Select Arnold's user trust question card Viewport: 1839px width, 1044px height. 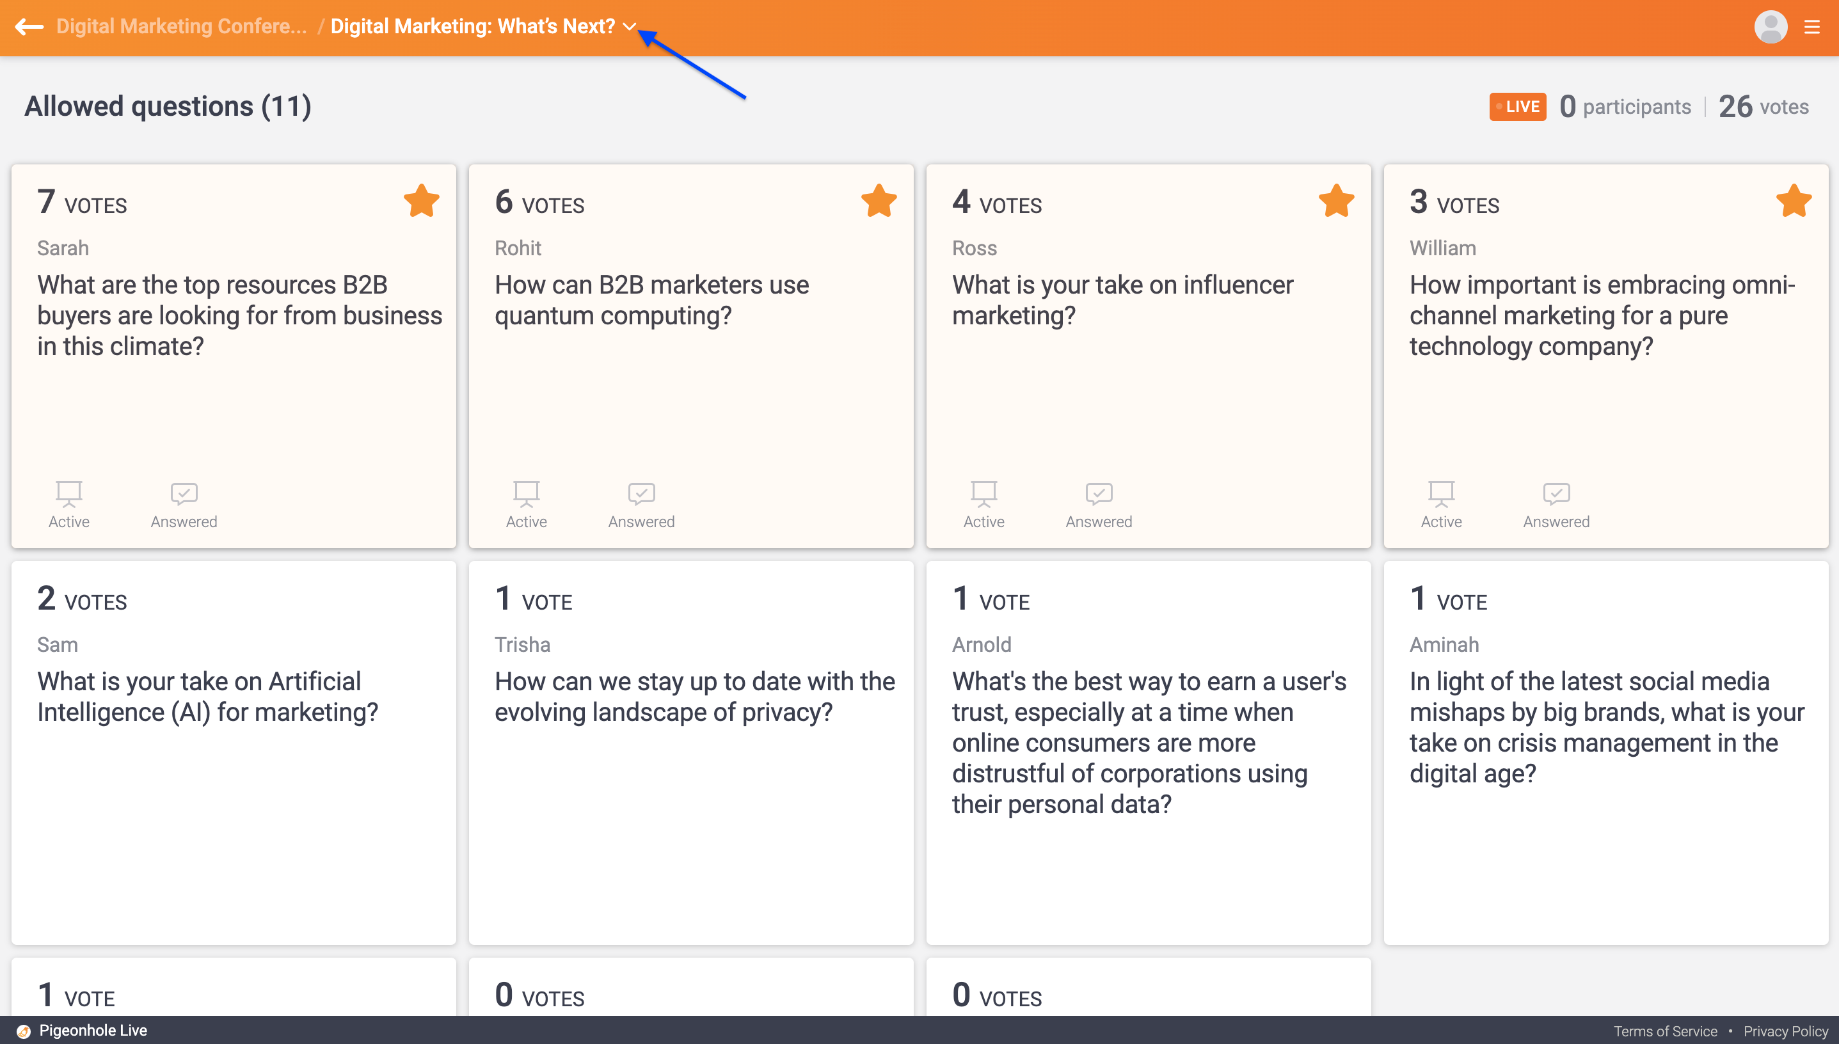click(x=1149, y=752)
